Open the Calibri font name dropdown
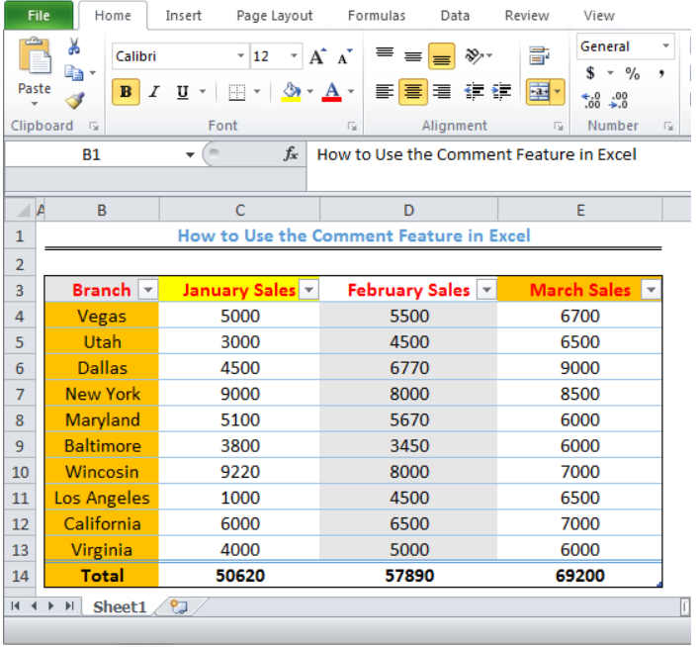The image size is (699, 647). tap(240, 56)
